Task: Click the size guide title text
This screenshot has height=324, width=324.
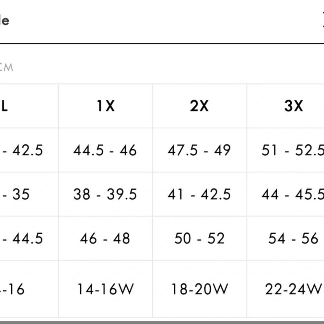Action: coord(5,21)
